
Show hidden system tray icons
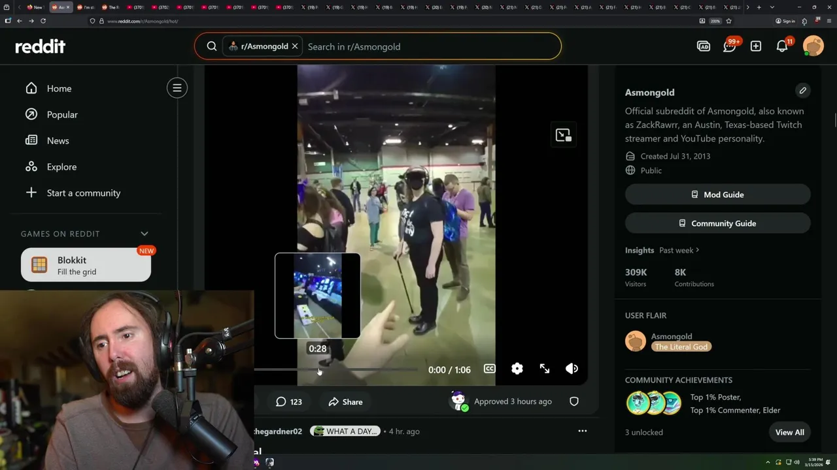coord(769,462)
